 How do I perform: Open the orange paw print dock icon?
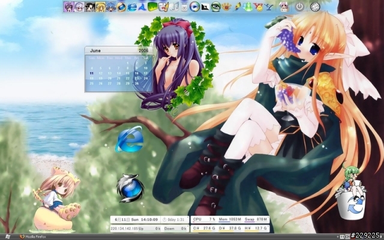(226, 7)
